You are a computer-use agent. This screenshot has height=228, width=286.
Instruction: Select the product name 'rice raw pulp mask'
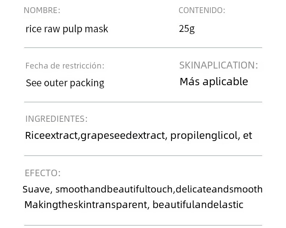coord(67,29)
